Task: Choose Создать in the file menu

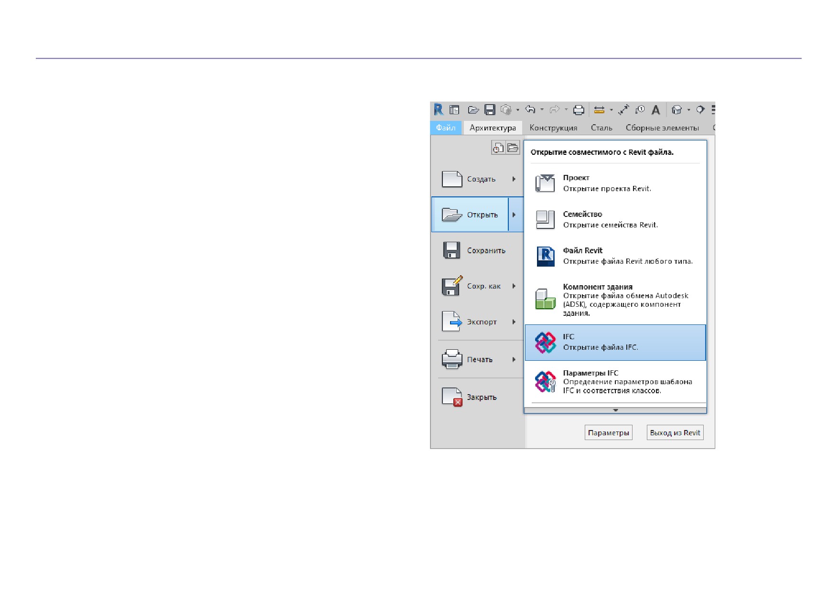Action: pyautogui.click(x=478, y=179)
